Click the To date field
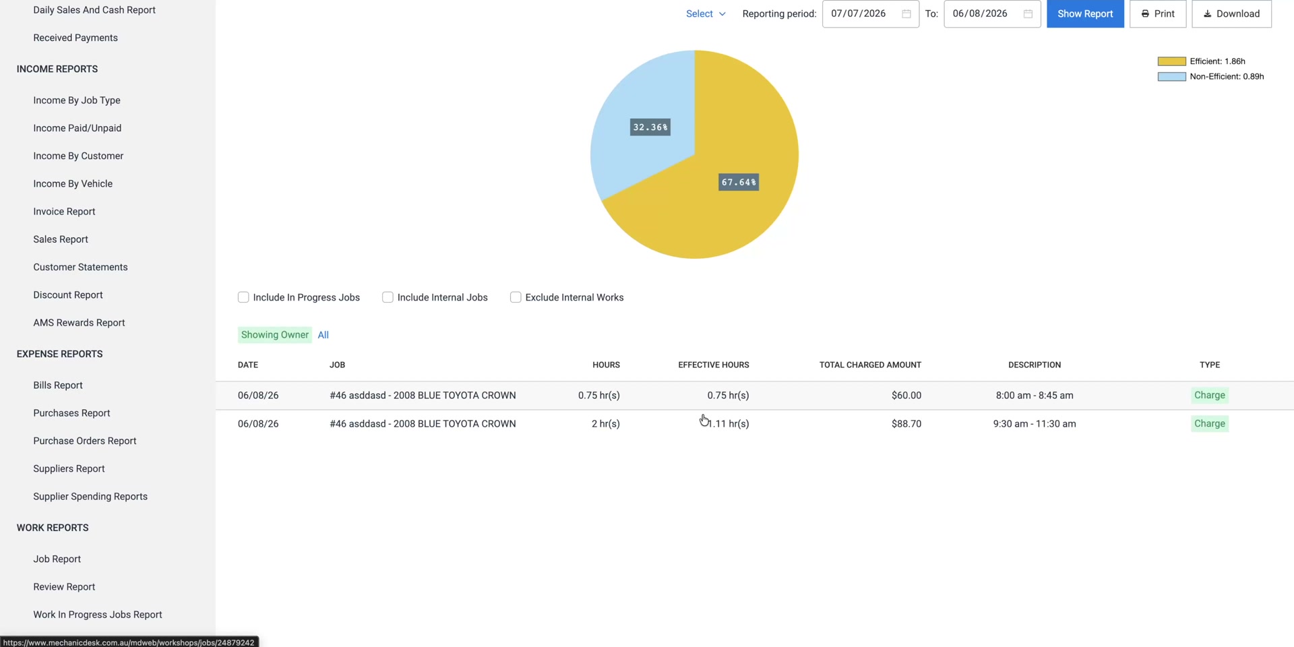Viewport: 1294px width, 647px height. coord(992,13)
